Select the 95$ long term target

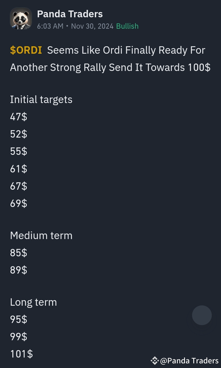[x=18, y=319]
